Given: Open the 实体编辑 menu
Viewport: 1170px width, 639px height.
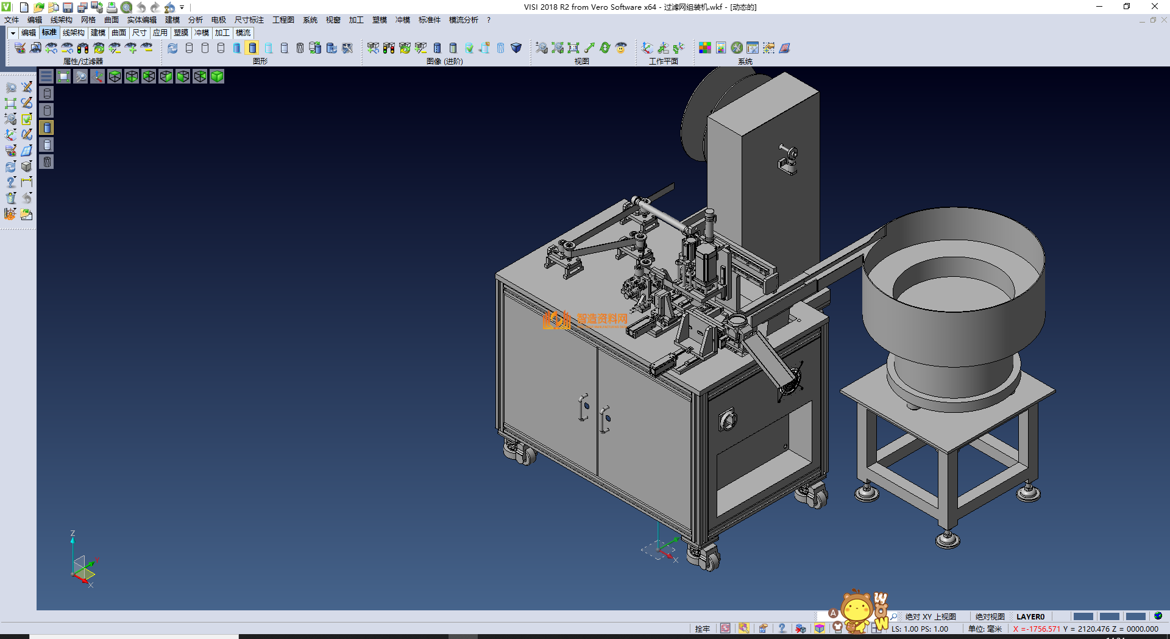Looking at the screenshot, I should tap(141, 20).
